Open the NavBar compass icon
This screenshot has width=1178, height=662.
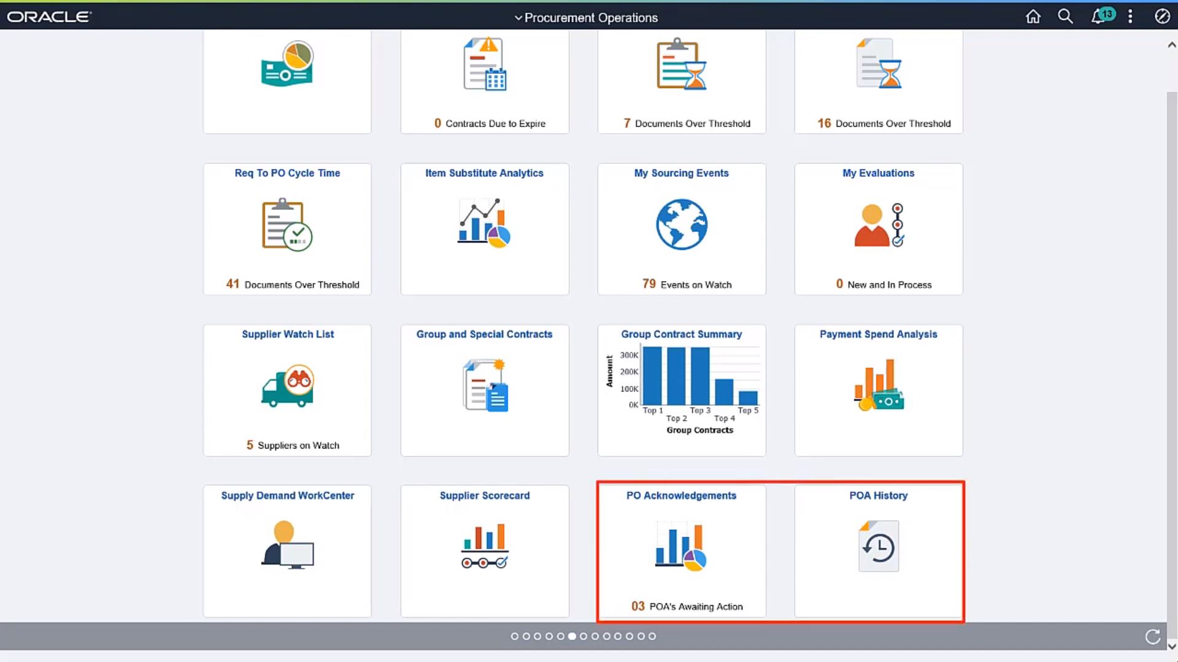[x=1163, y=17]
